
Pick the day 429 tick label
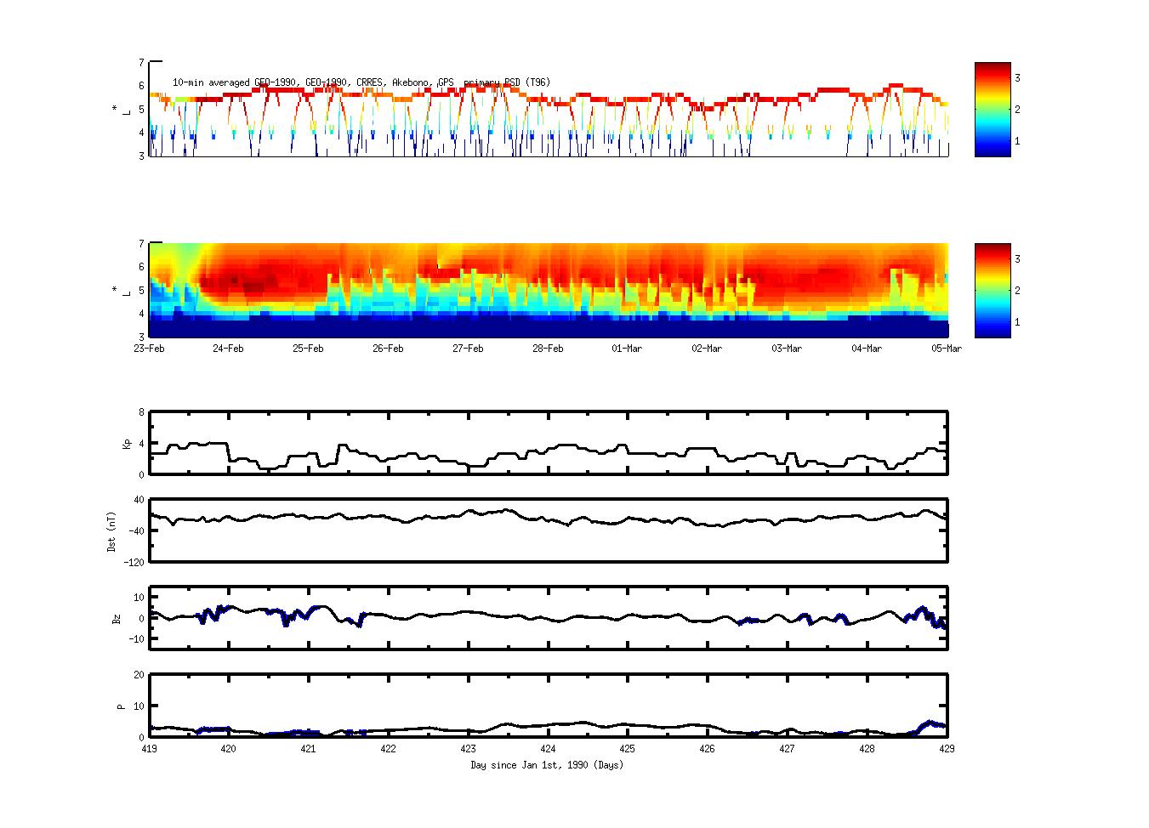[947, 749]
